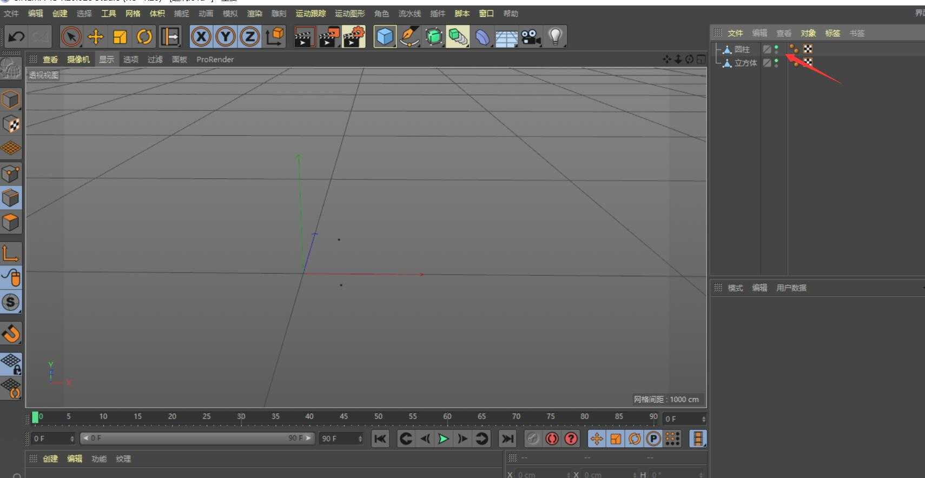Viewport: 925px width, 478px height.
Task: Select the Move tool in the toolbar
Action: tap(95, 37)
